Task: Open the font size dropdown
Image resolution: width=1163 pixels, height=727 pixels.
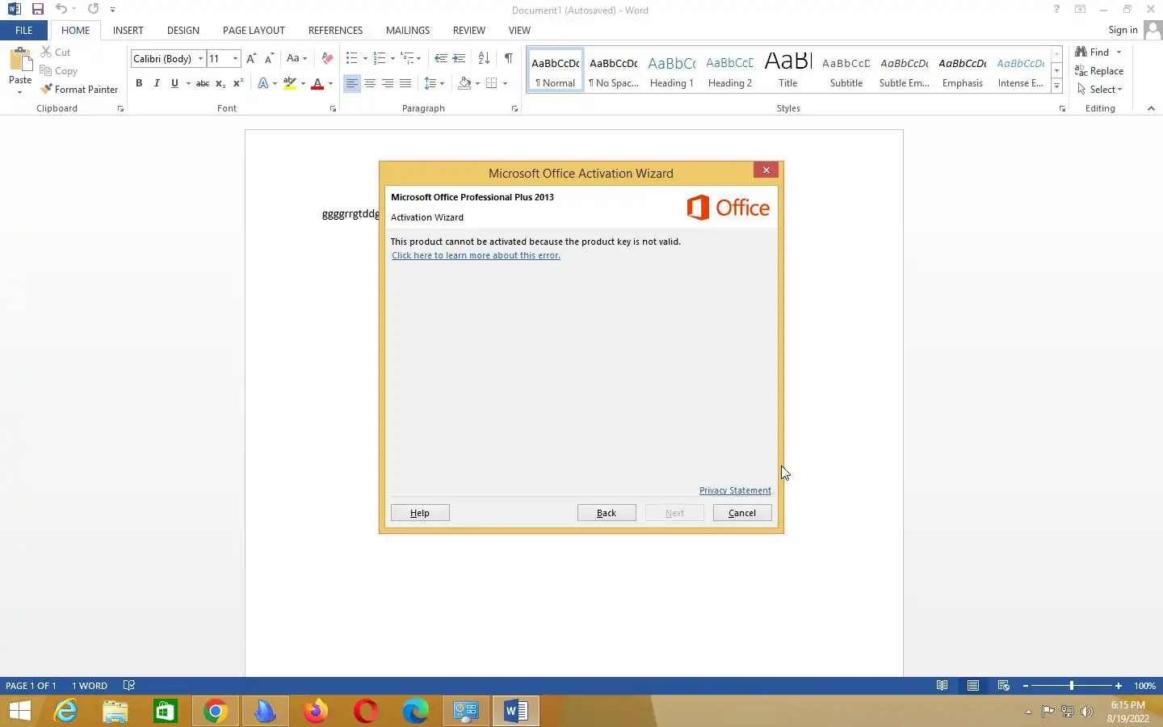Action: point(235,58)
